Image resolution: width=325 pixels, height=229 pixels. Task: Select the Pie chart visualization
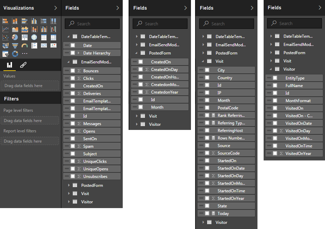15,37
